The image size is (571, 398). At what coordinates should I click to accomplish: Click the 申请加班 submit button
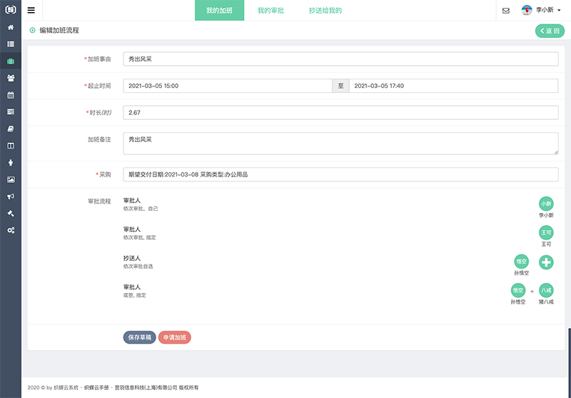tap(175, 337)
